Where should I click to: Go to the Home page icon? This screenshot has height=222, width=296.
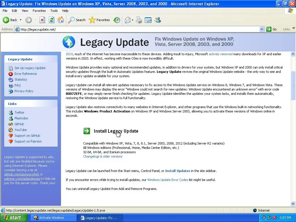[x=61, y=20]
